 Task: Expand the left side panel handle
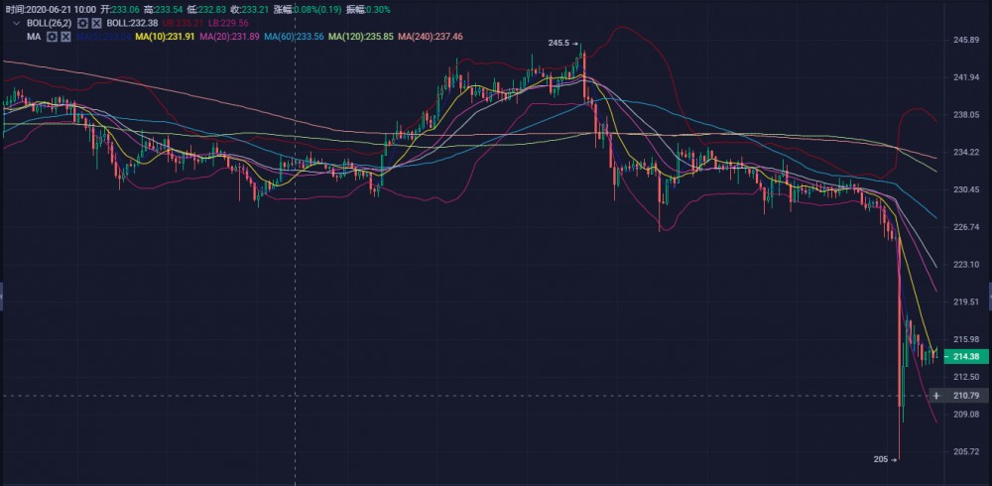[x=2, y=295]
